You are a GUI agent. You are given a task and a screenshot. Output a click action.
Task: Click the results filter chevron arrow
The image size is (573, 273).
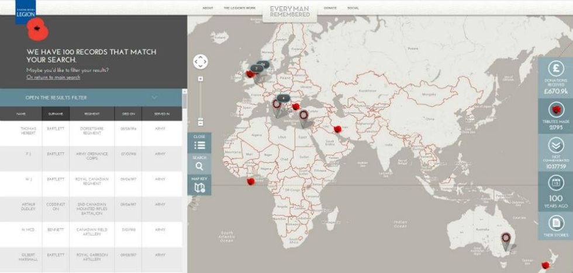tap(154, 97)
